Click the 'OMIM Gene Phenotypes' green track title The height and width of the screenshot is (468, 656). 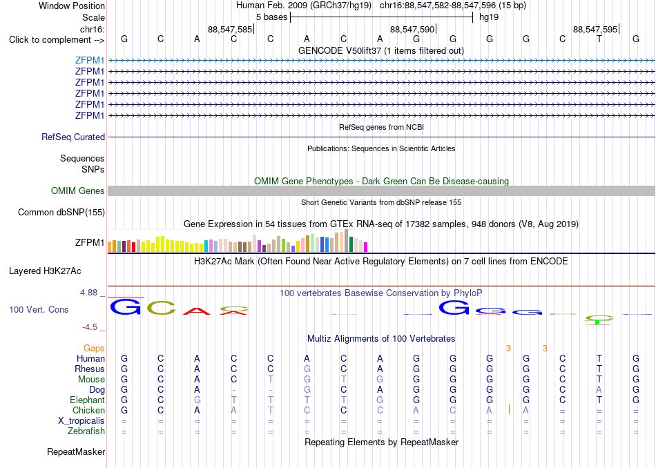coord(381,181)
